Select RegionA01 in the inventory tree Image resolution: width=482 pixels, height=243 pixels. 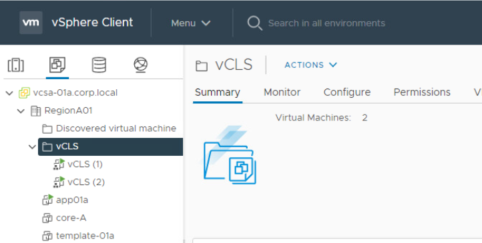68,111
